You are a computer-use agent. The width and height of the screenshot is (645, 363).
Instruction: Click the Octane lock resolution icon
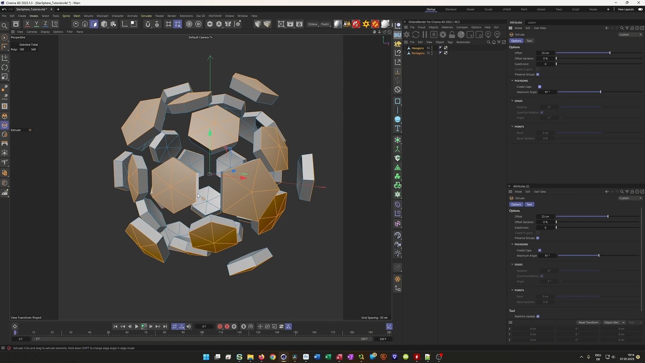tap(452, 34)
